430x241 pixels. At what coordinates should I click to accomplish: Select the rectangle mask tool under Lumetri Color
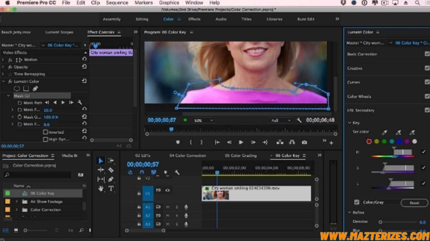(x=26, y=88)
